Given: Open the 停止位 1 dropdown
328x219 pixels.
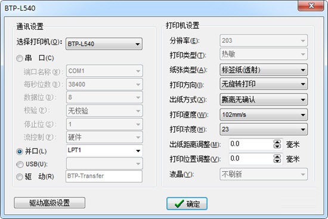Looking at the screenshot, I should pos(104,124).
